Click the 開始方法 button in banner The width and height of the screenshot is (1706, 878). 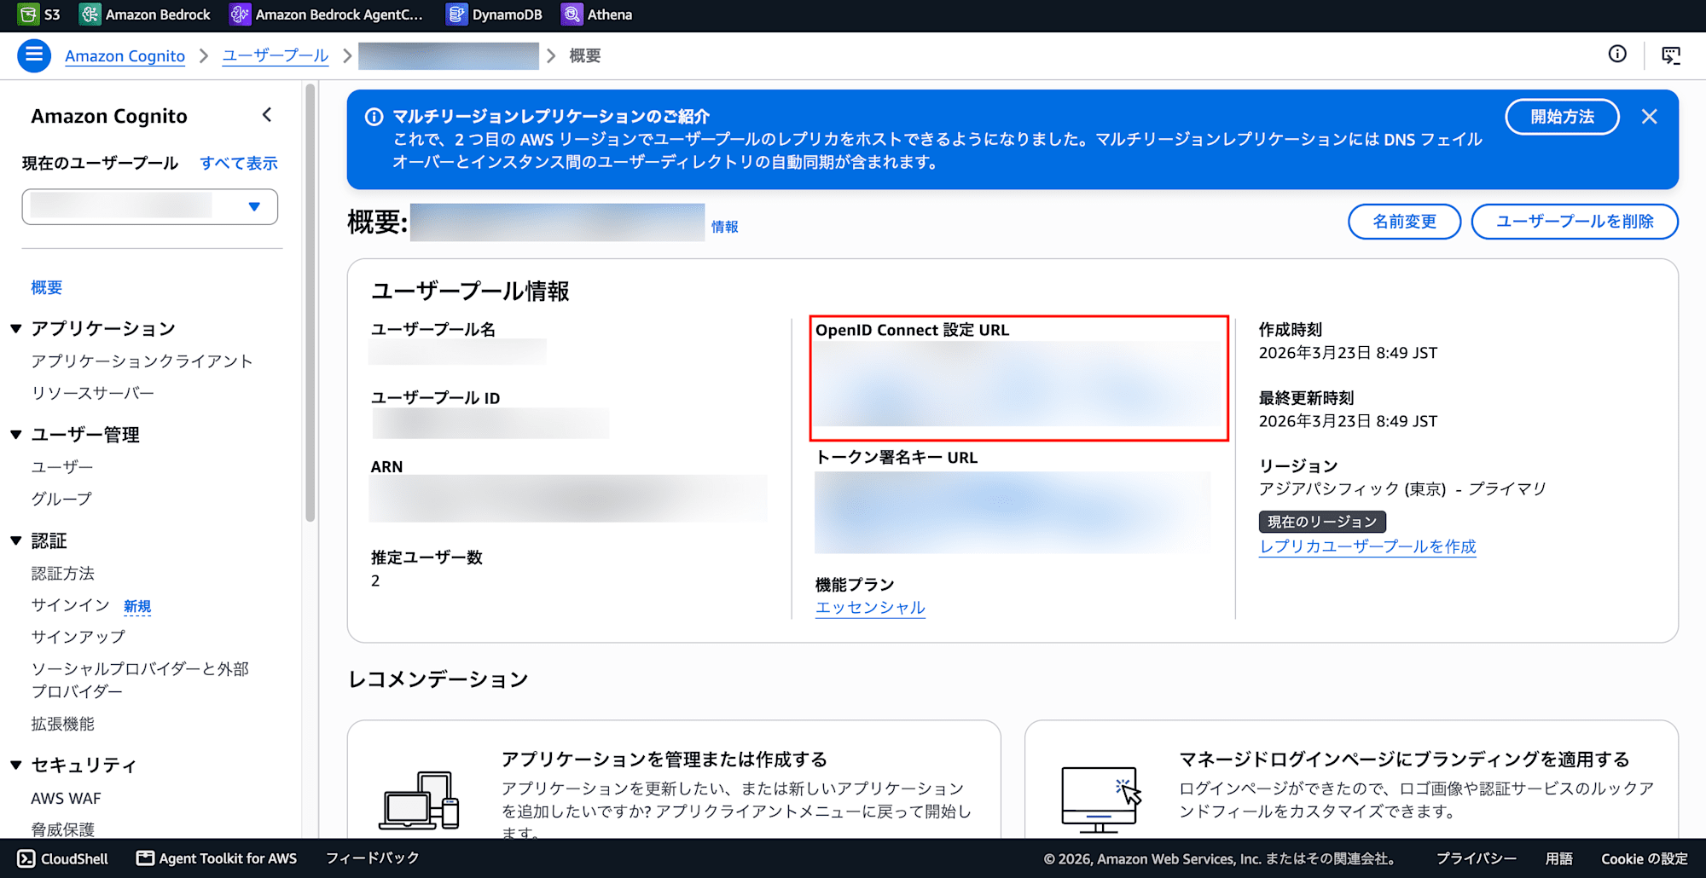tap(1562, 117)
